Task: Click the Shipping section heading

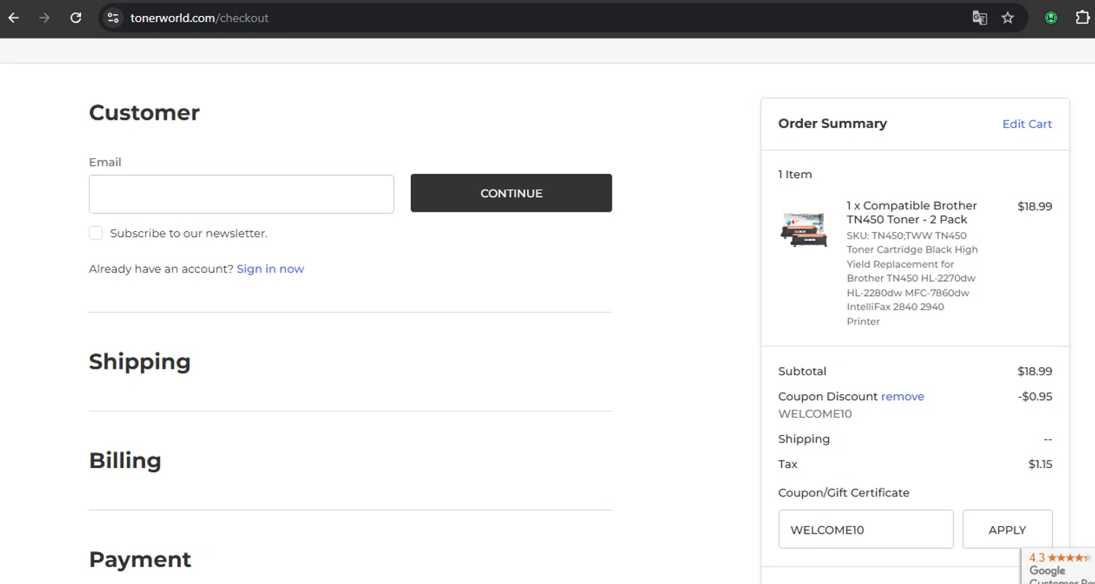Action: click(x=139, y=362)
